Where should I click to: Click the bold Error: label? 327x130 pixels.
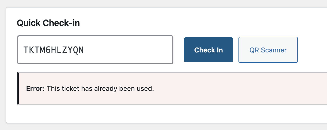(36, 88)
